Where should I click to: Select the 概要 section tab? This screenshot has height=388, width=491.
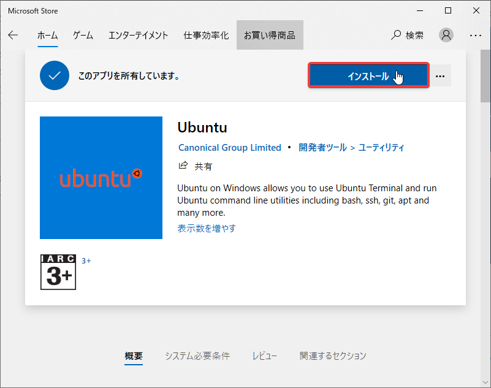[134, 356]
